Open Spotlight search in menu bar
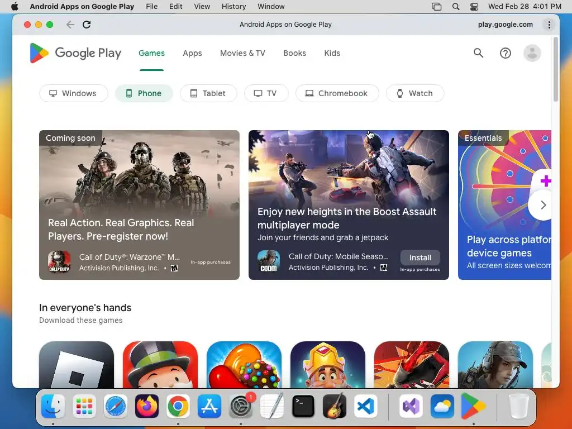This screenshot has height=429, width=572. (456, 7)
